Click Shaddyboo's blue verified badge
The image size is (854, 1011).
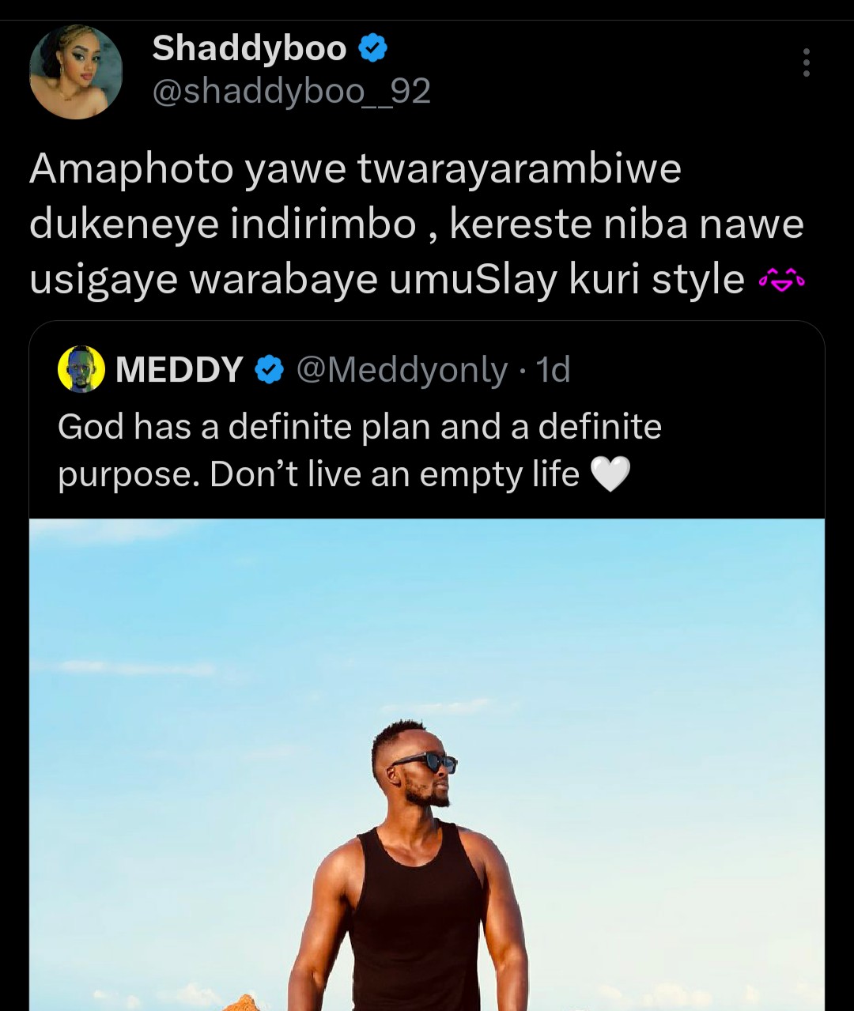373,49
